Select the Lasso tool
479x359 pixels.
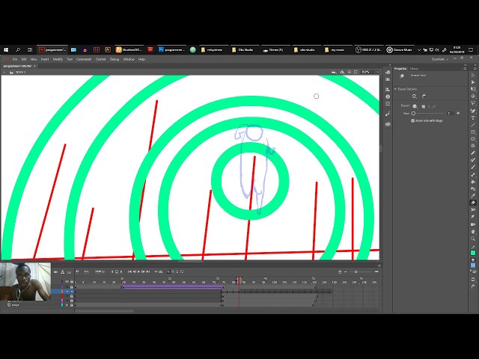tap(473, 103)
